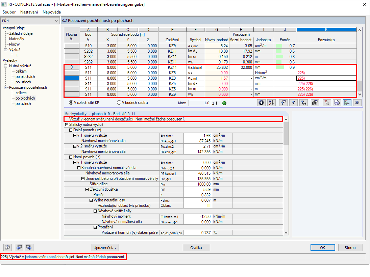
Task: Collapse the Nutná výztuž tree node
Action: [6, 66]
